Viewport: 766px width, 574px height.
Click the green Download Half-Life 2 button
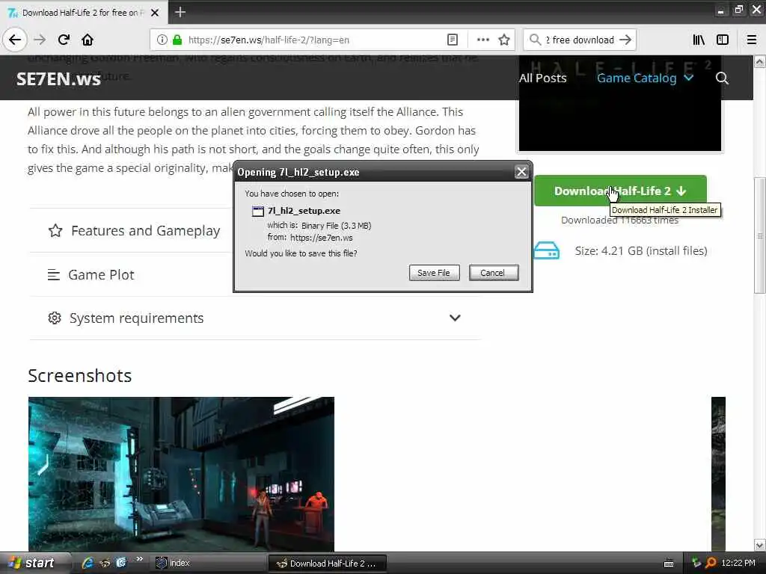click(620, 191)
